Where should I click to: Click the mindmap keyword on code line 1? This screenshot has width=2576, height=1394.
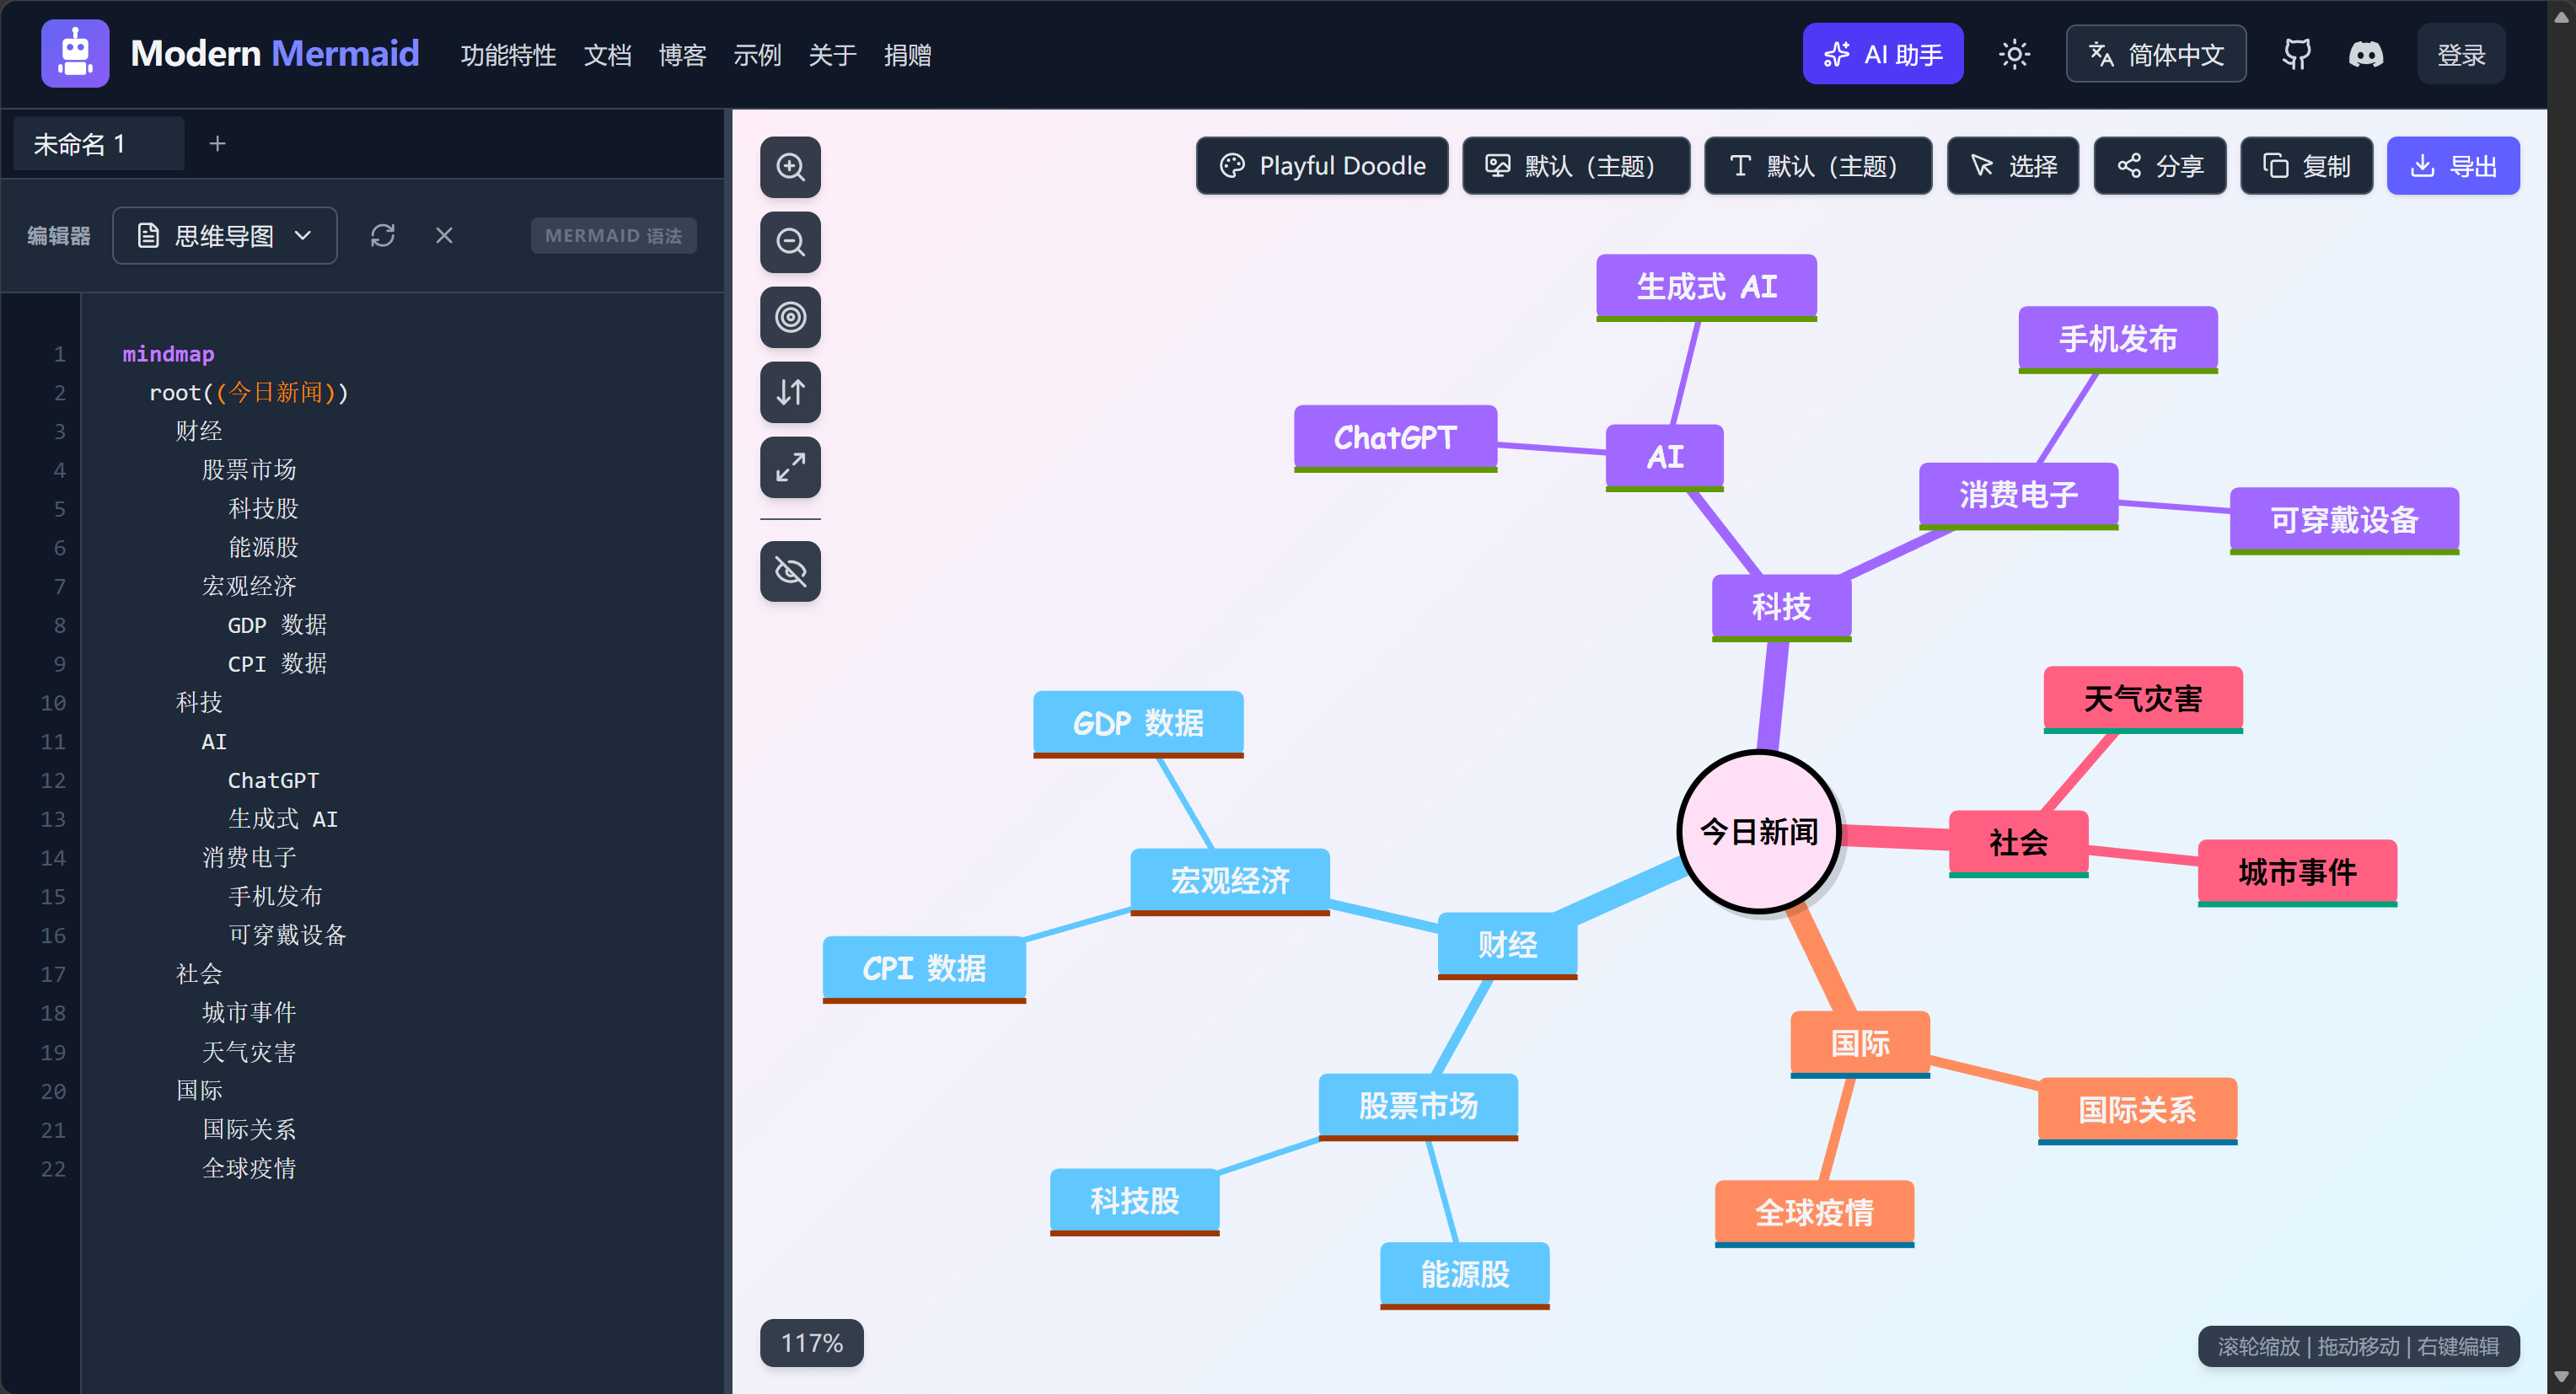(x=168, y=354)
